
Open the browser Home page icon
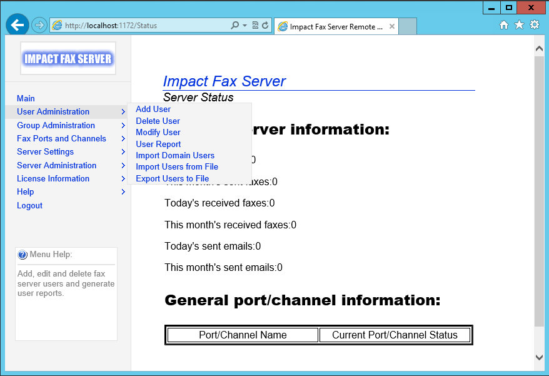pyautogui.click(x=505, y=24)
